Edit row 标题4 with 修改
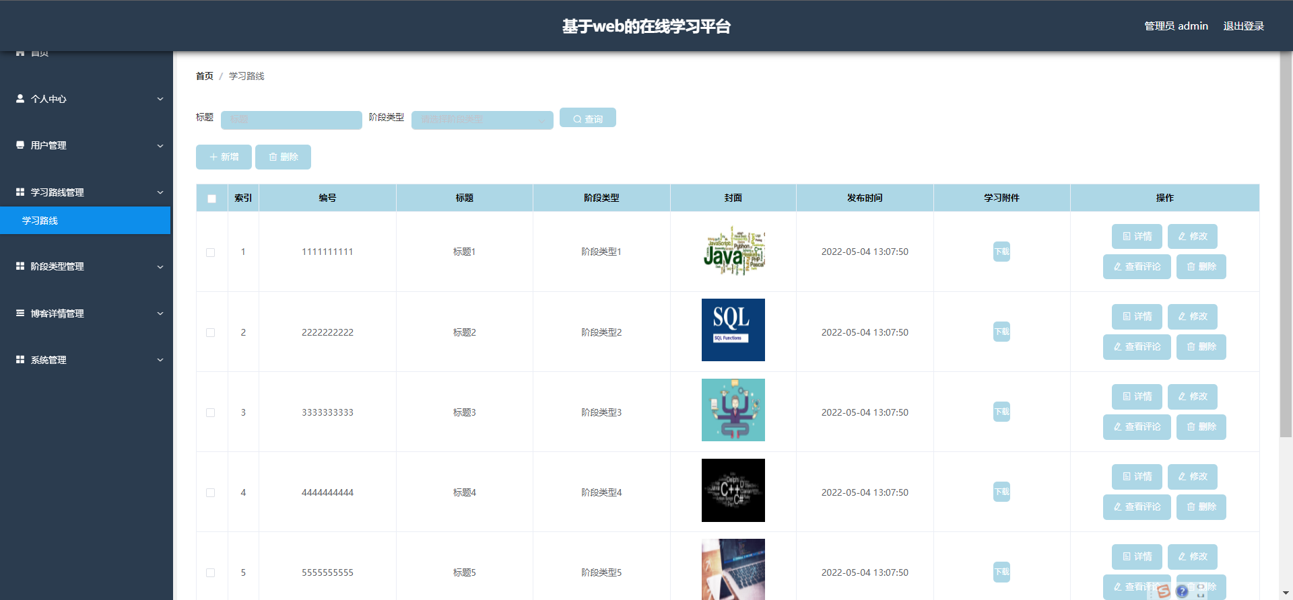The height and width of the screenshot is (600, 1293). point(1193,476)
